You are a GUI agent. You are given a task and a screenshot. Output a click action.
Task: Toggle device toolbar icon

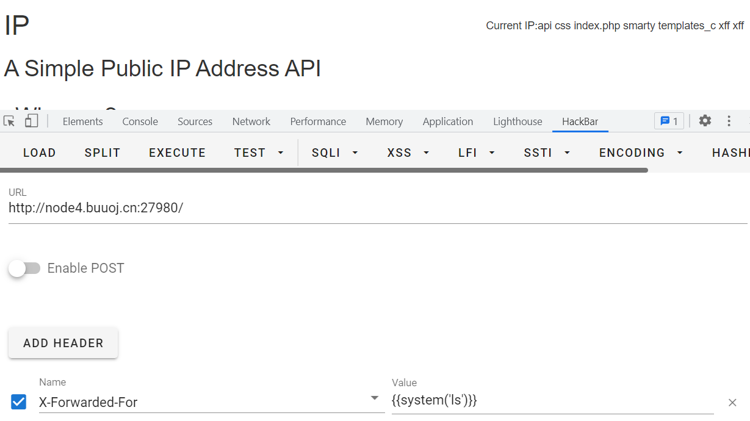coord(31,121)
